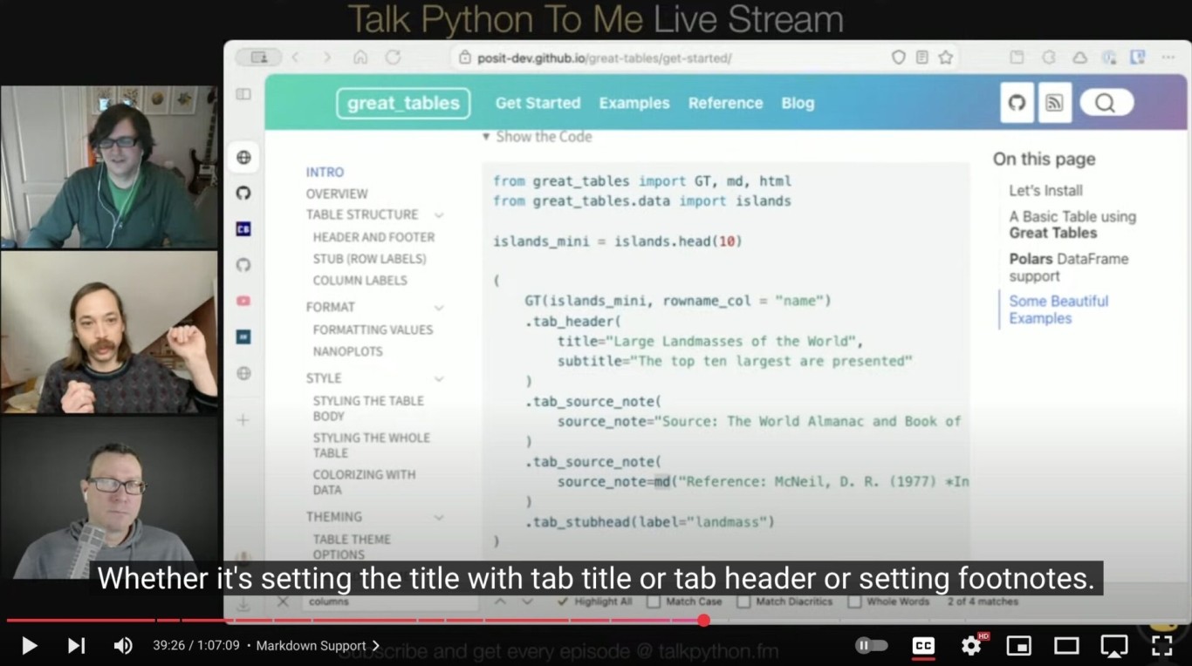Screen dimensions: 1192x666
Task: Open the Formatting Values page
Action: (373, 330)
